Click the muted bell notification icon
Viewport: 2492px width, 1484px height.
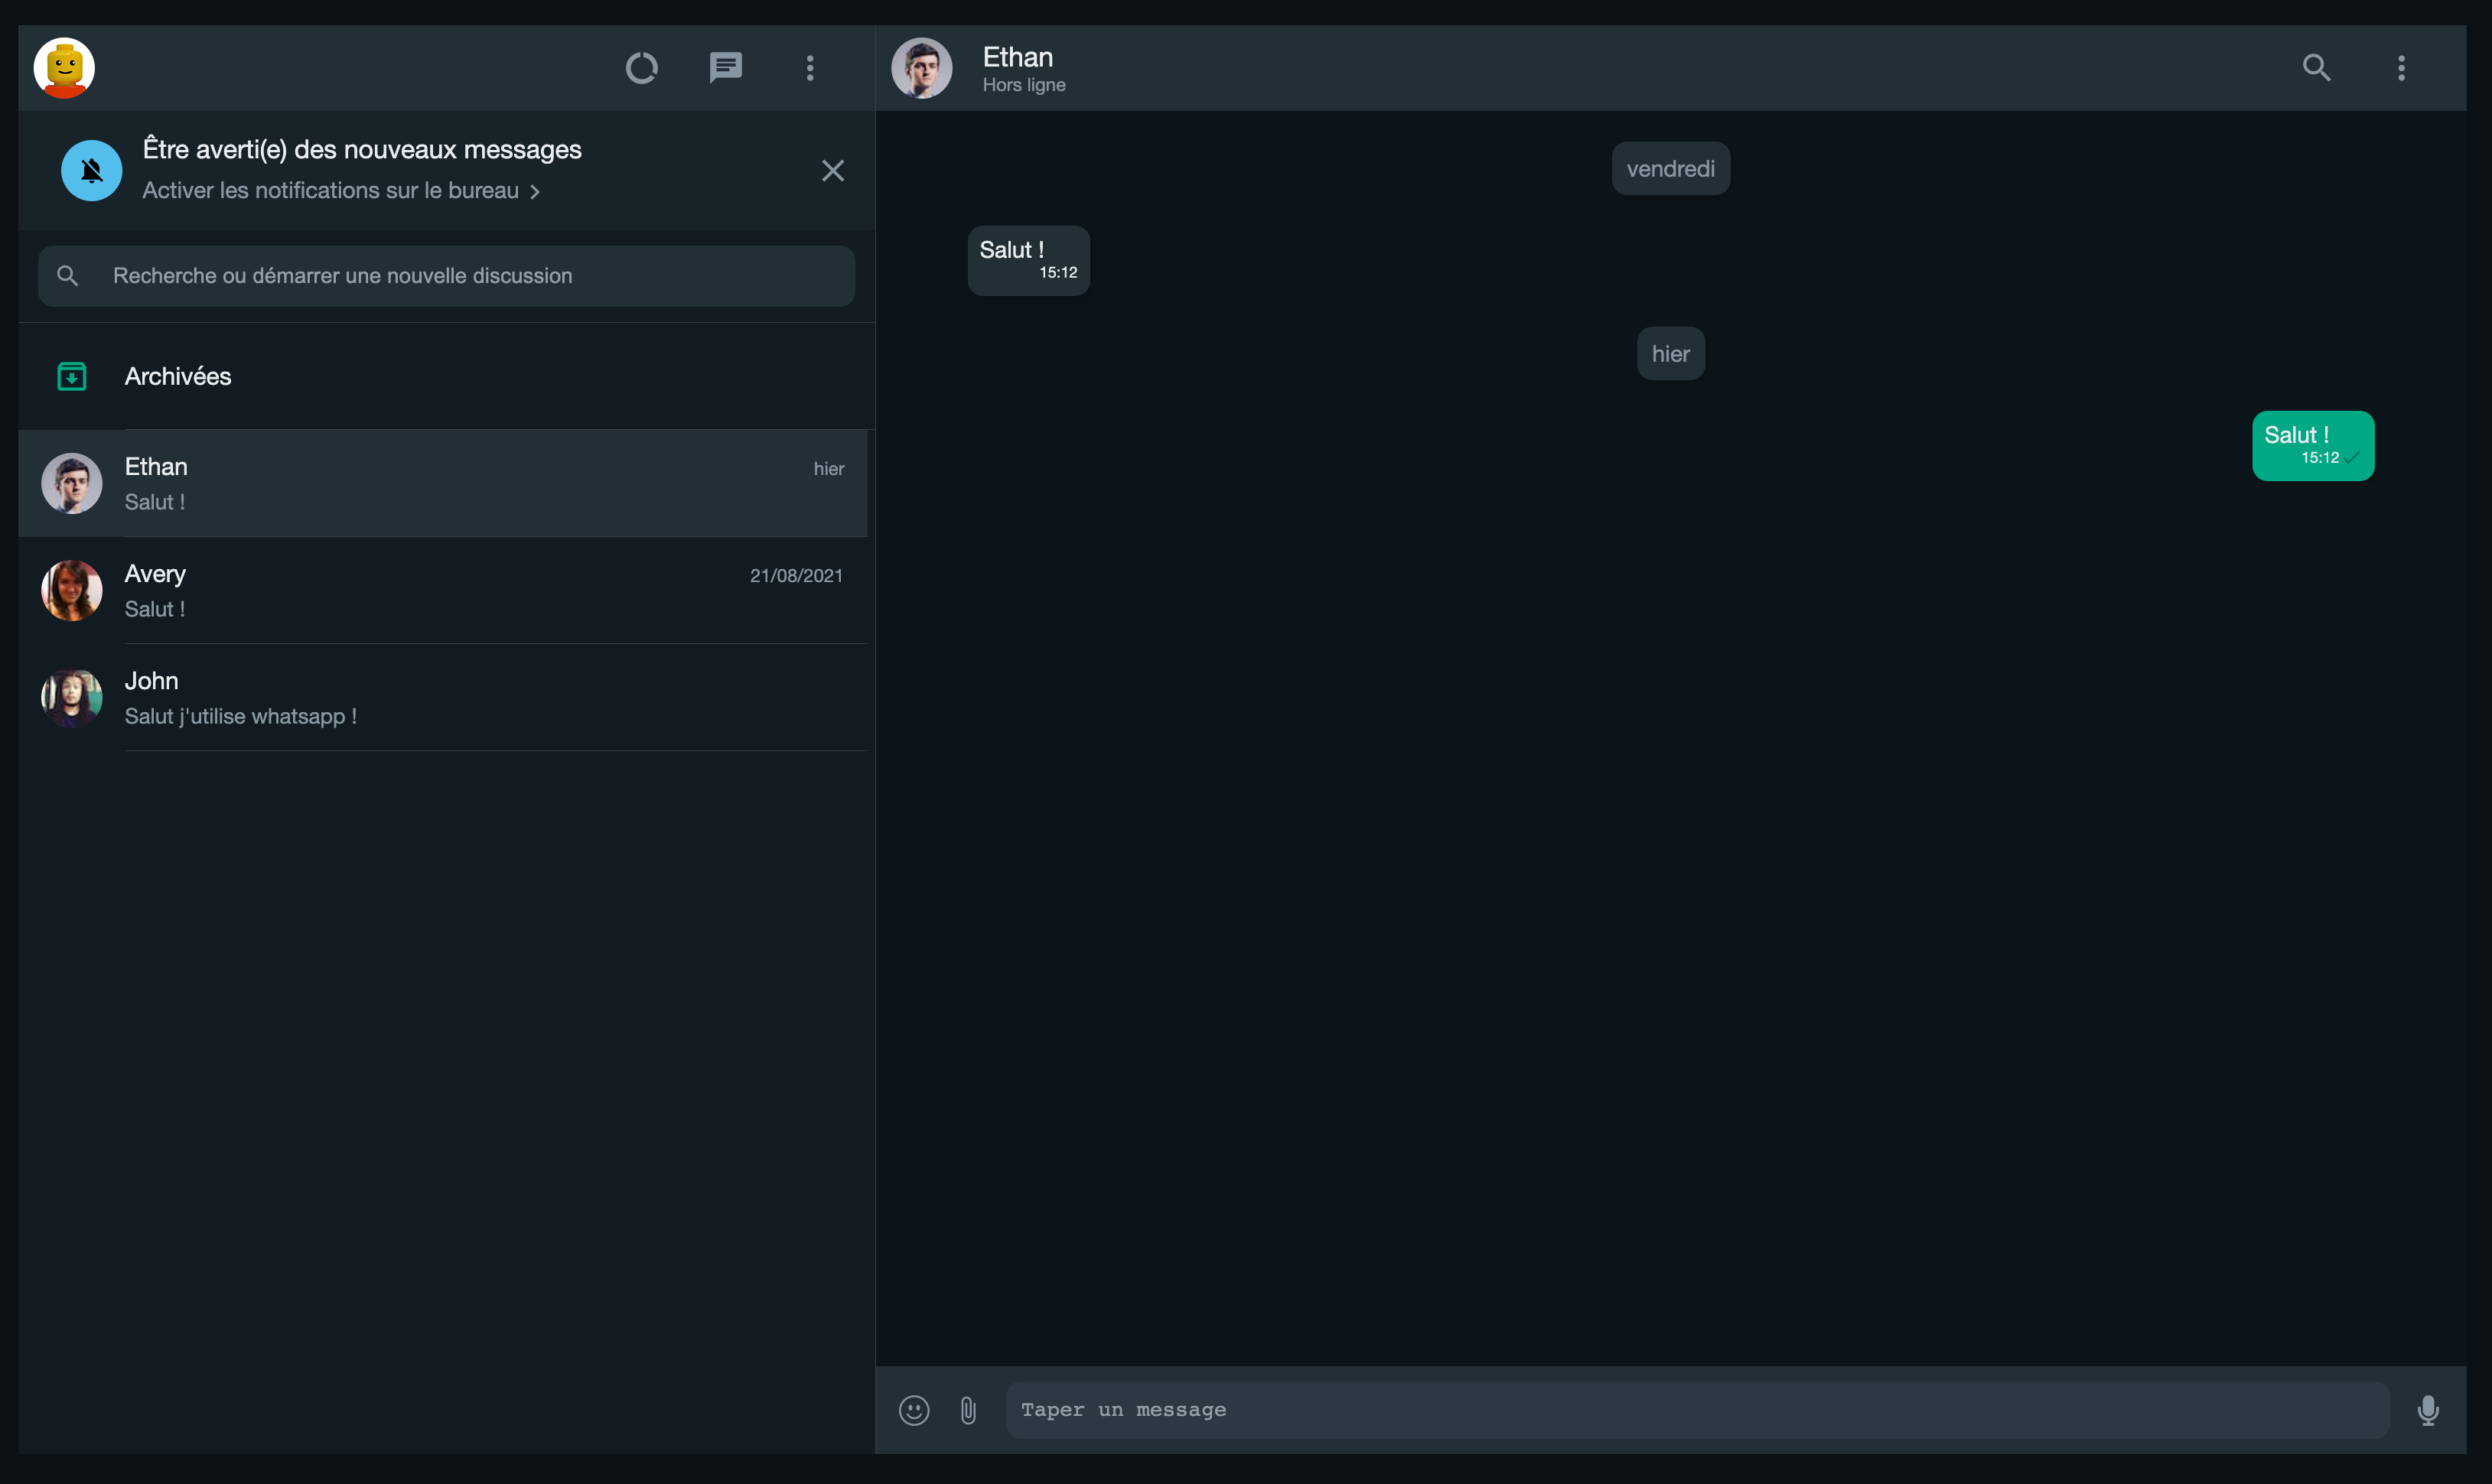pyautogui.click(x=92, y=171)
